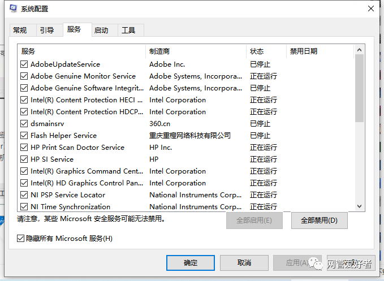
Task: Uncheck Intel HD Graphics Control Panel checkbox
Action: tap(24, 183)
